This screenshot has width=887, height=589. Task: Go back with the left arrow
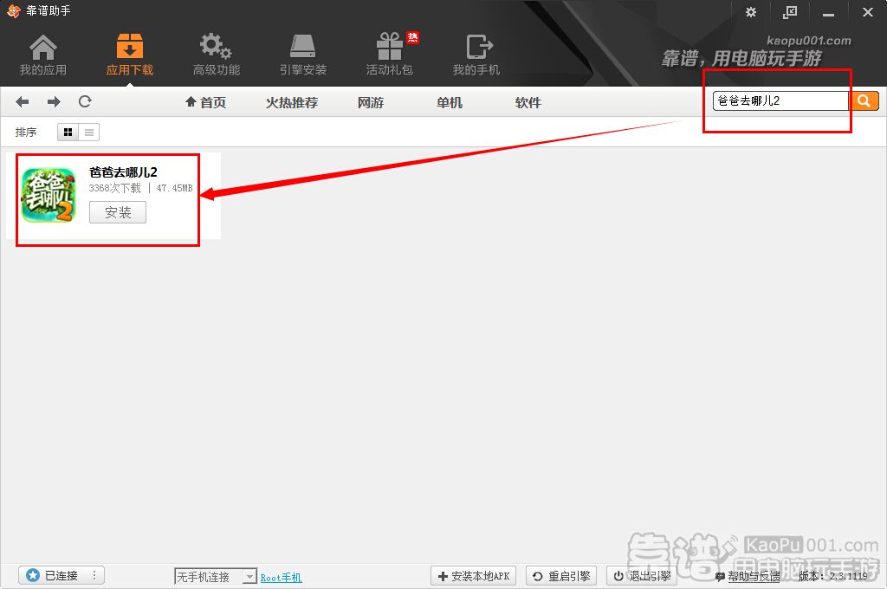(x=23, y=102)
